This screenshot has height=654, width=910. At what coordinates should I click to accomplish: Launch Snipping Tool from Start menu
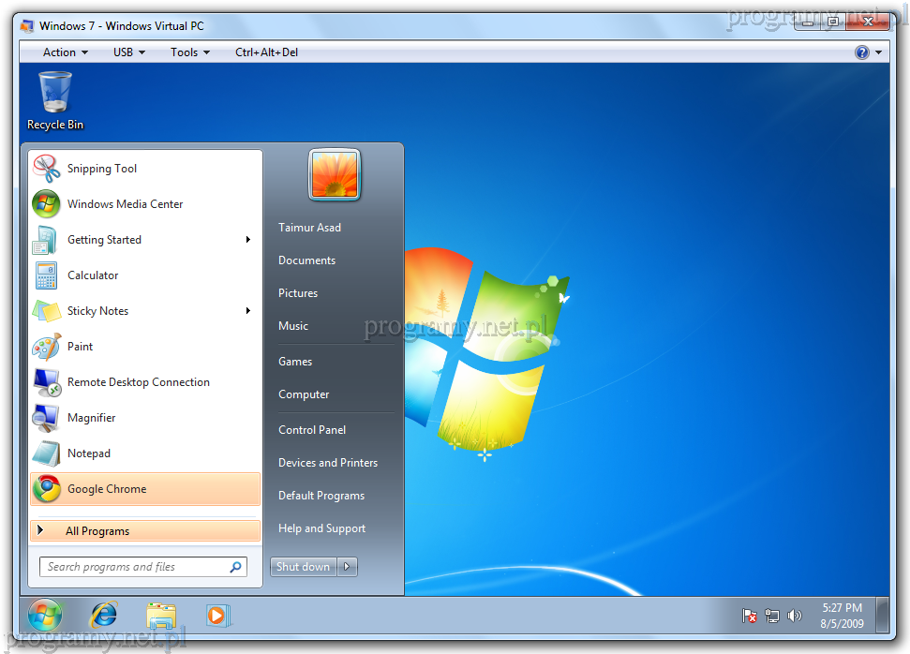(x=101, y=169)
